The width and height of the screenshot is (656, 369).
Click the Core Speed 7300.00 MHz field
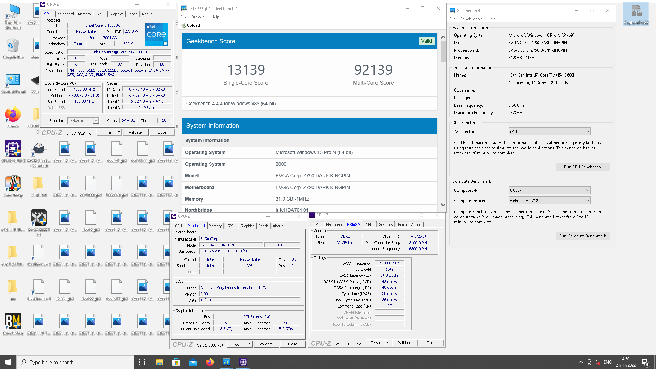84,89
